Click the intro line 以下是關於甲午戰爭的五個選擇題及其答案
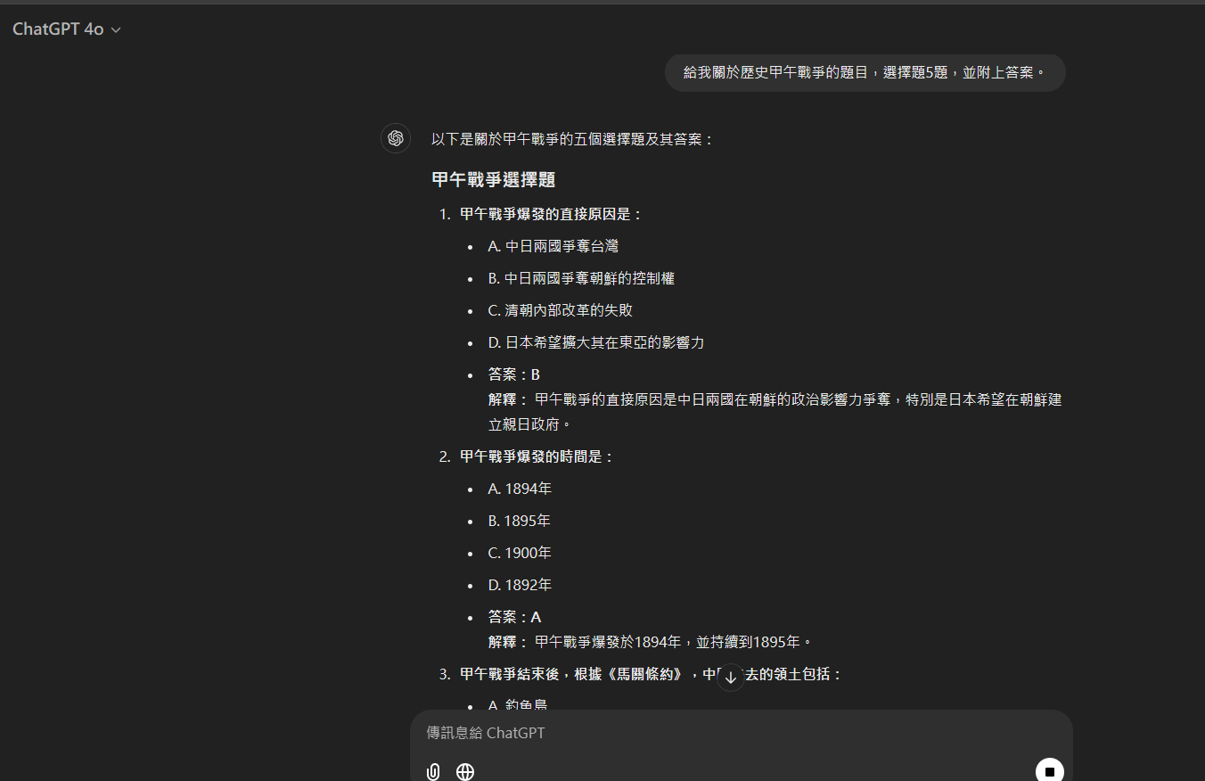 573,139
